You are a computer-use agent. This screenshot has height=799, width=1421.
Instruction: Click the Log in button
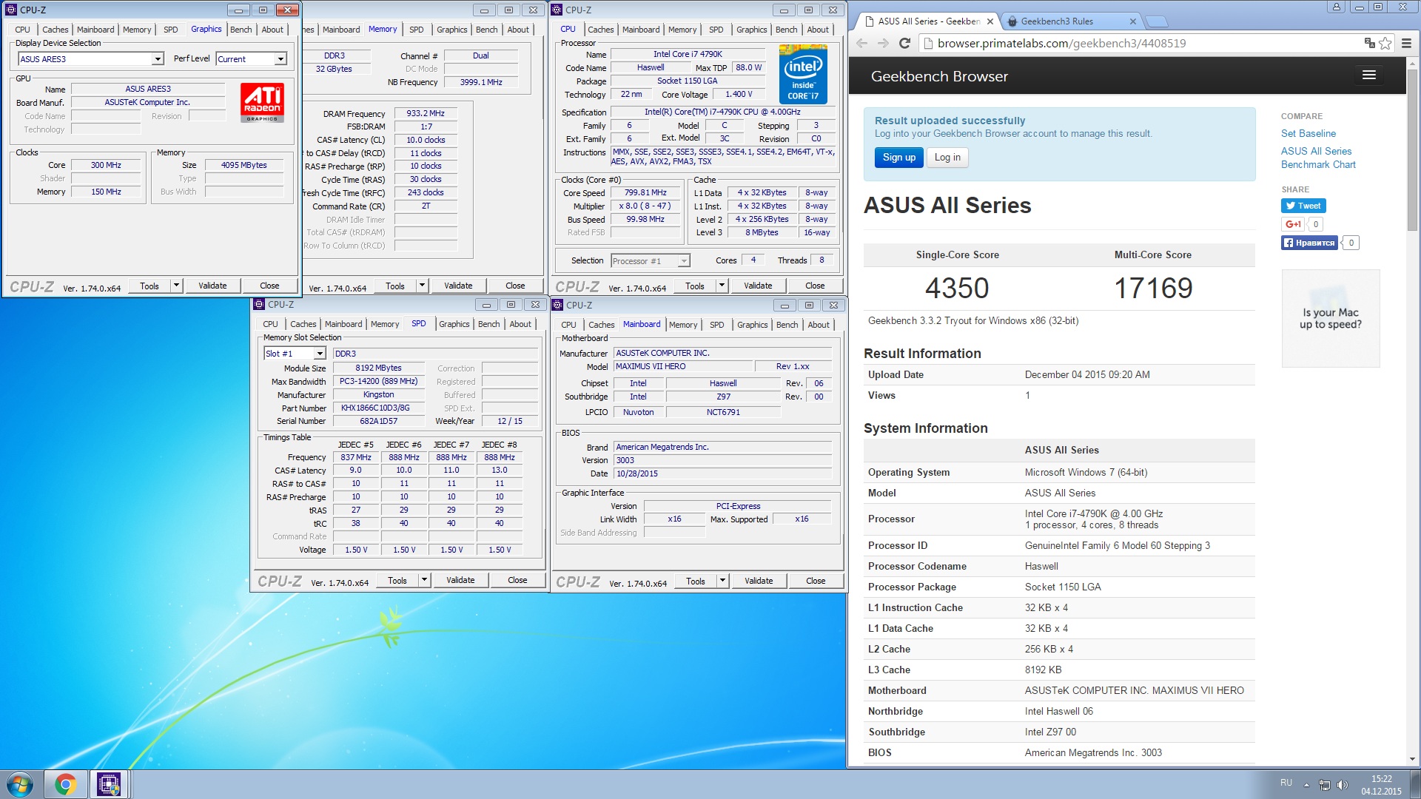(947, 158)
